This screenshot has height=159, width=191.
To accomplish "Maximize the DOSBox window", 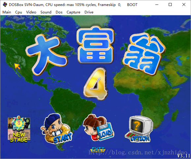I will pyautogui.click(x=170, y=5).
